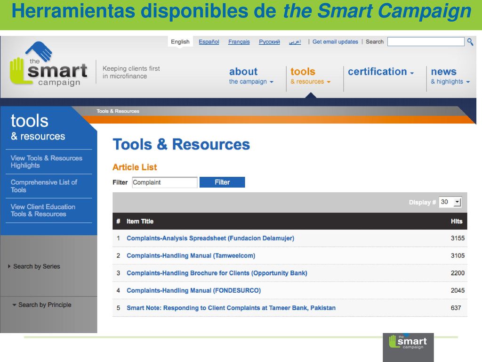
Task: Open Complaints-Handling Manual (Tamweelcom)
Action: [191, 255]
